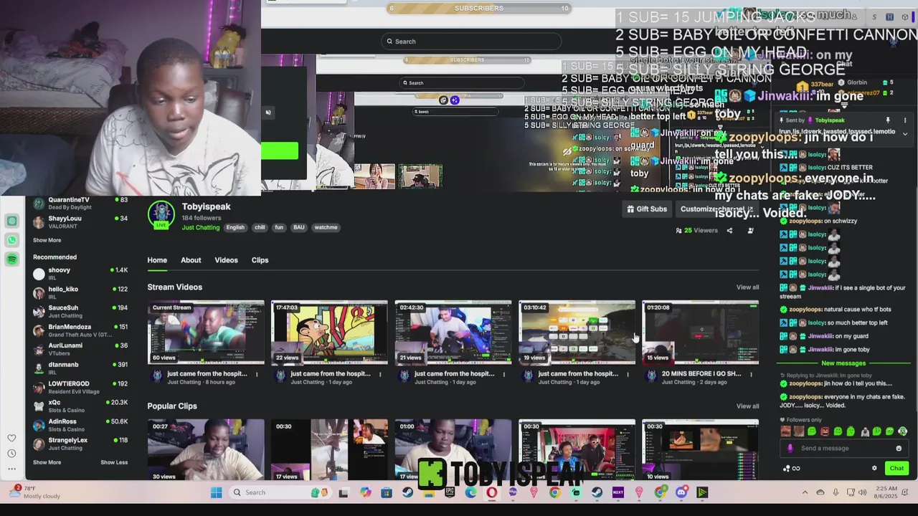
Task: Click the green Chat send button
Action: tap(896, 468)
